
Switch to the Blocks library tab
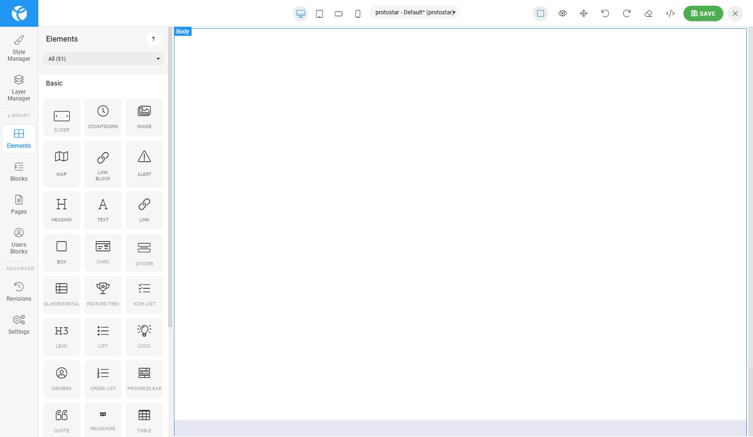[19, 172]
